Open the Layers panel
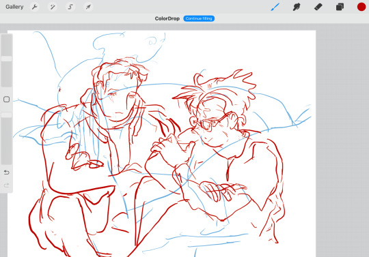 coord(340,7)
